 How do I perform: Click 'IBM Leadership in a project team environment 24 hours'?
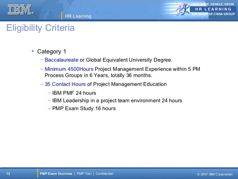117,100
